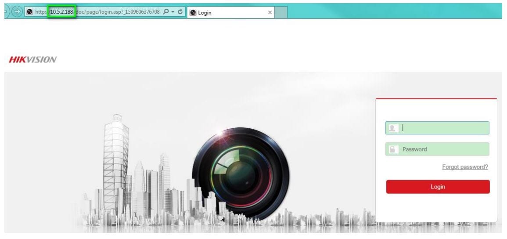Click the browser forward arrow button

point(17,12)
